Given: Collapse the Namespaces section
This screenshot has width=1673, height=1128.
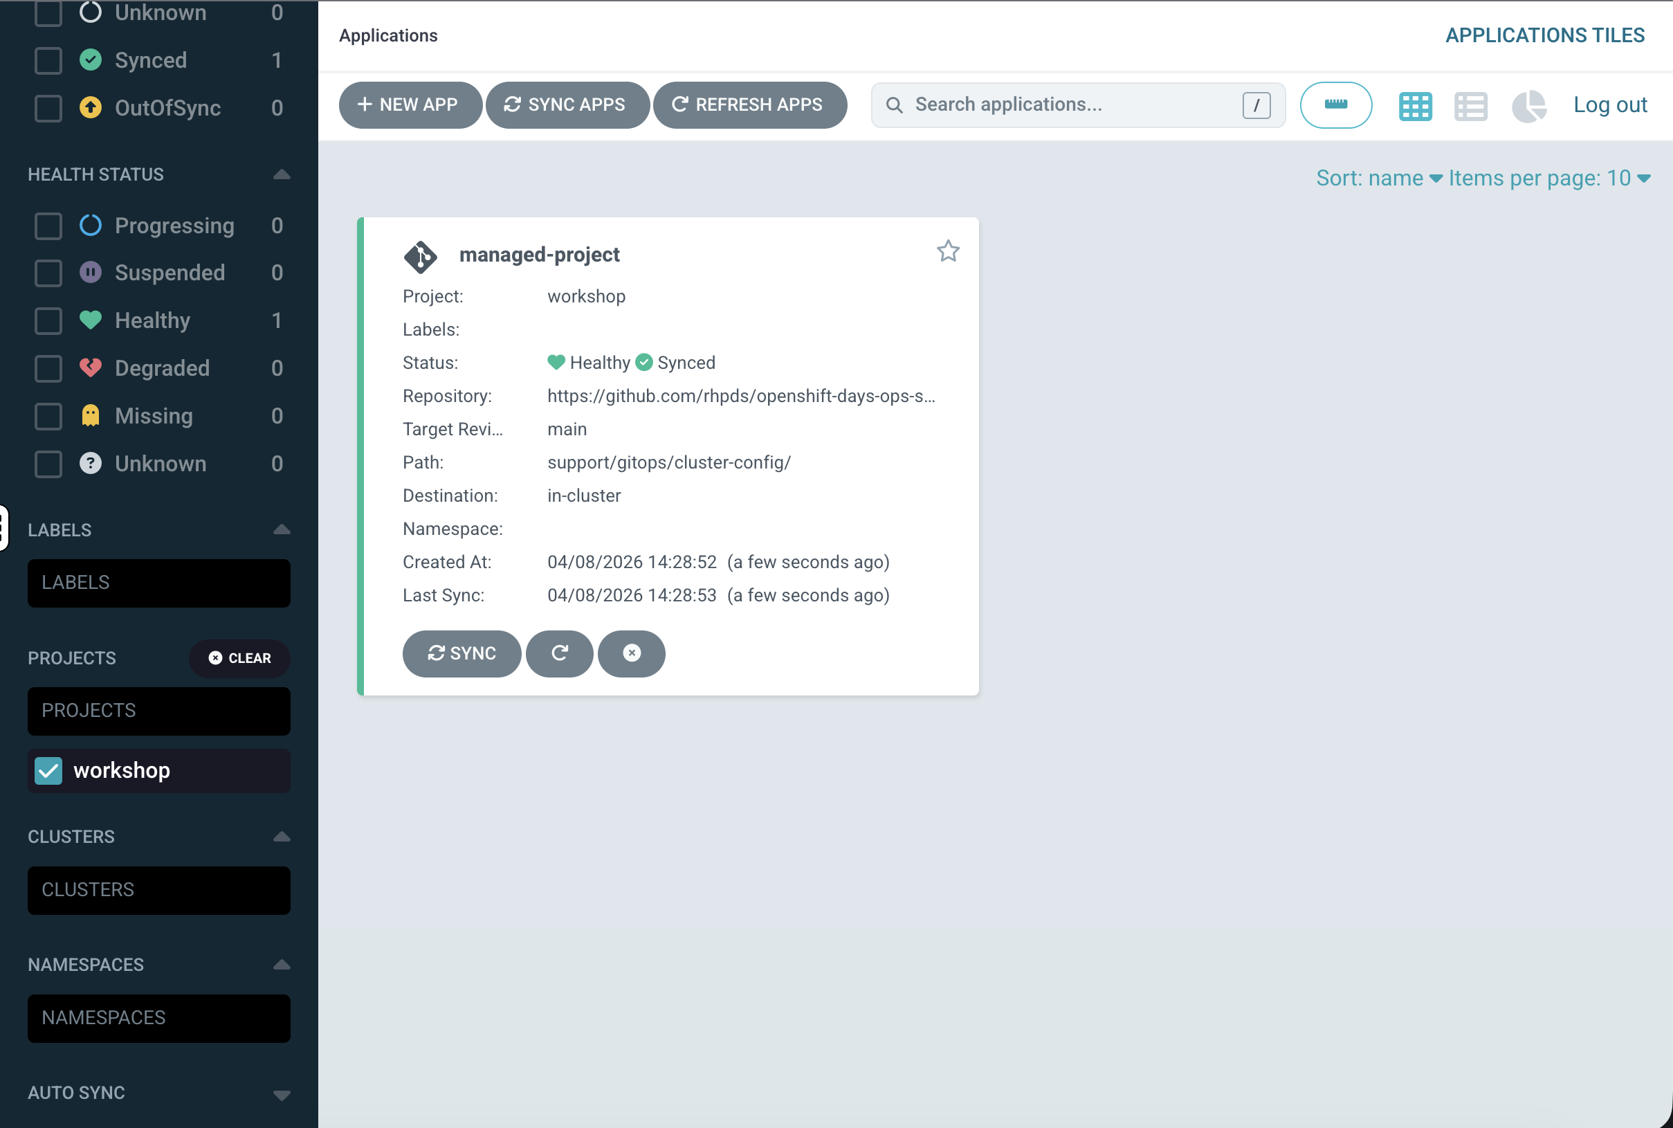Looking at the screenshot, I should pos(282,964).
